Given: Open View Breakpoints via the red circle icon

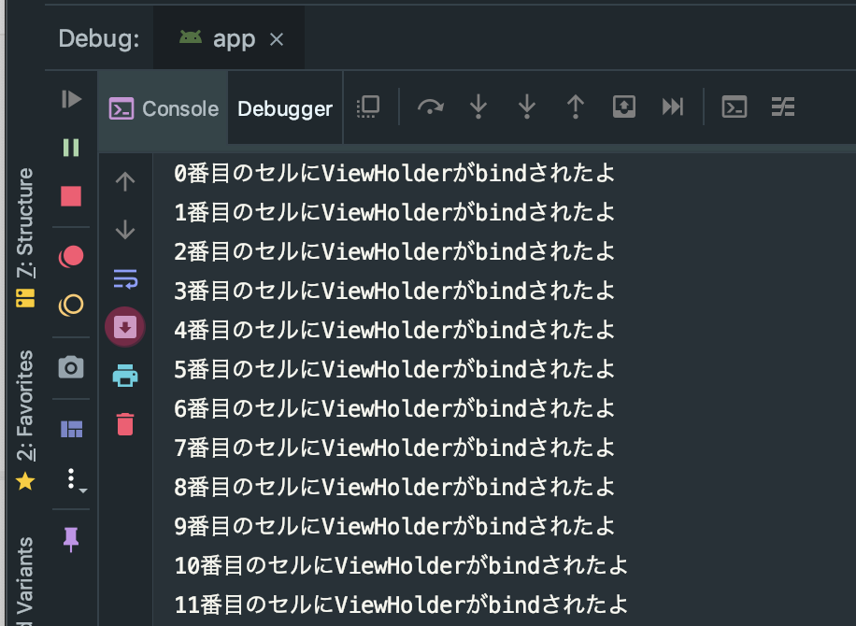Looking at the screenshot, I should [71, 255].
